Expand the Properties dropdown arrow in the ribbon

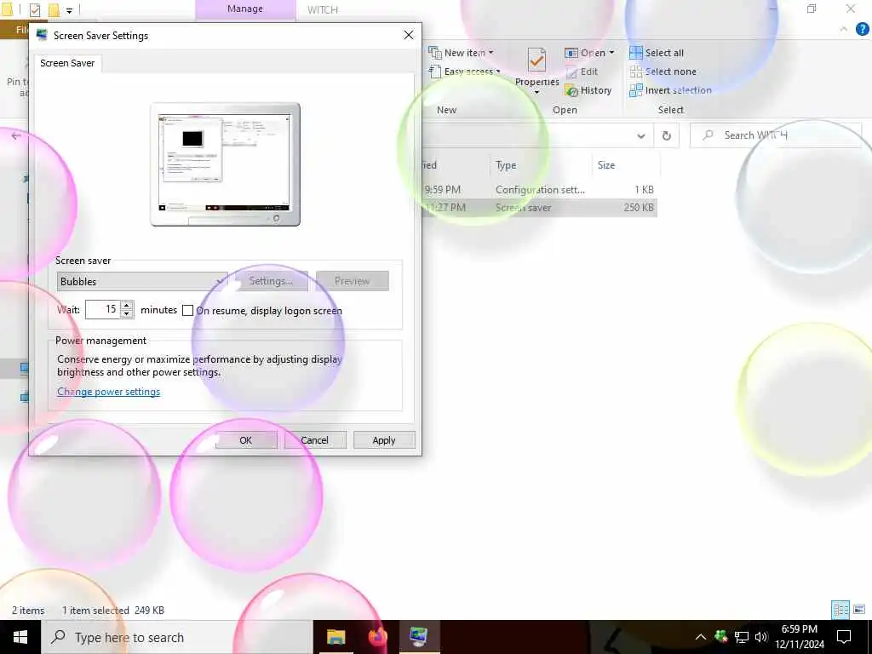click(x=536, y=92)
